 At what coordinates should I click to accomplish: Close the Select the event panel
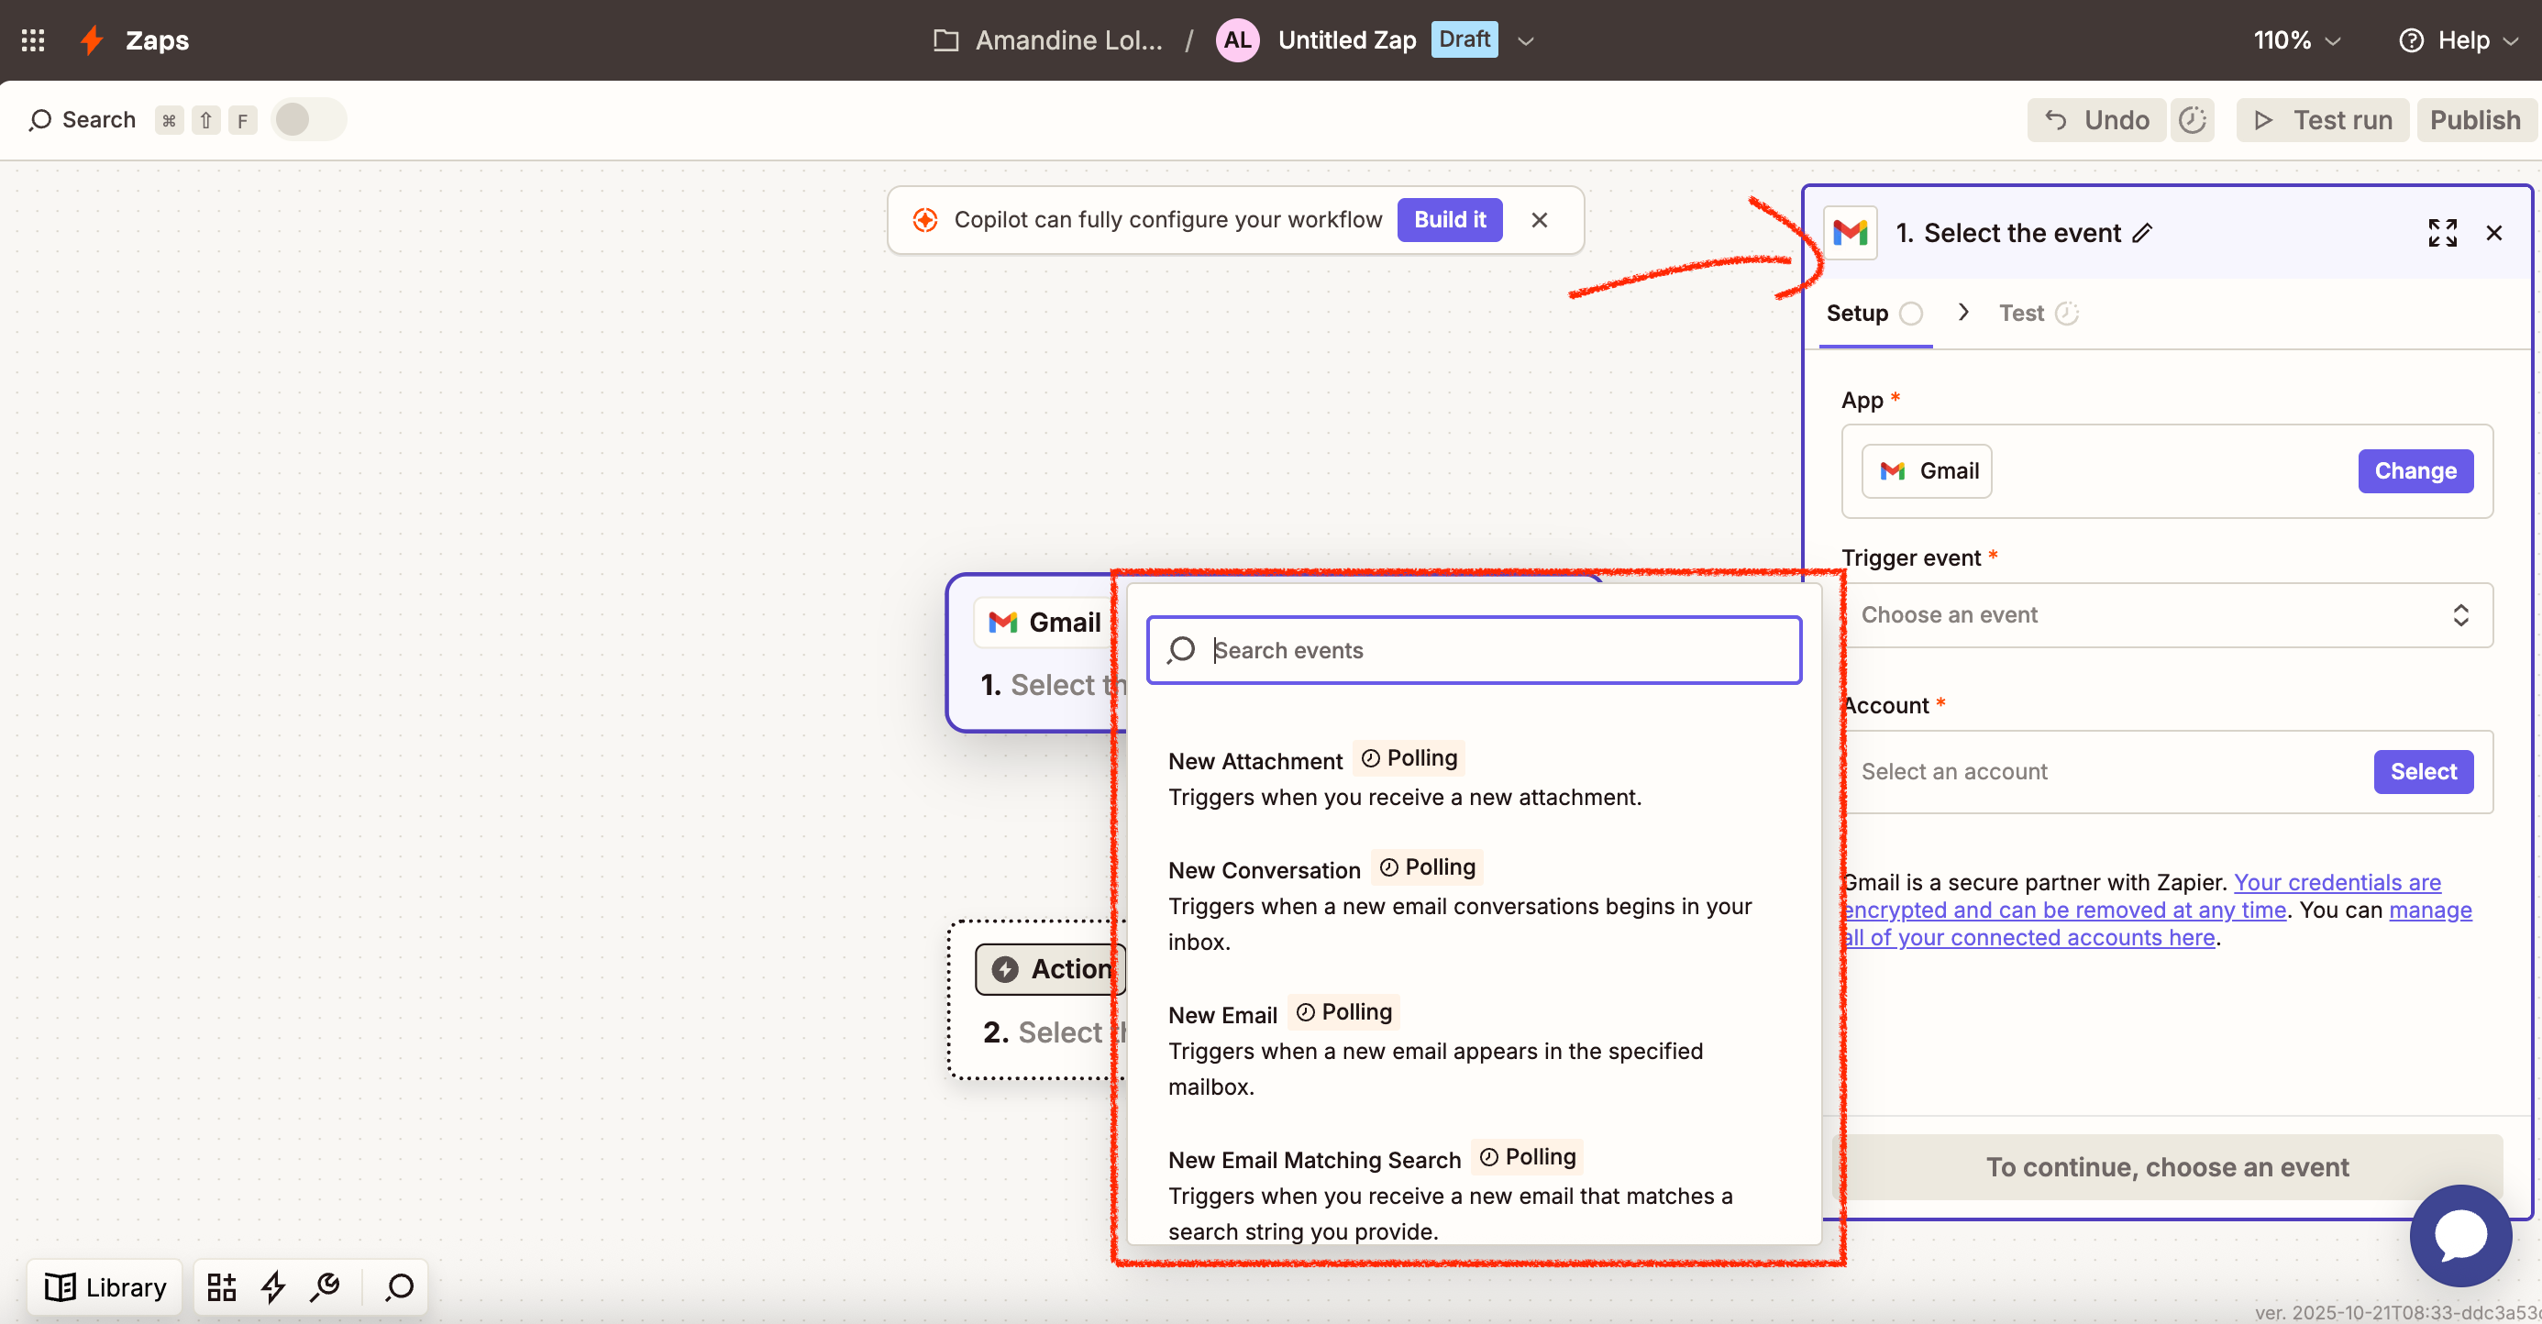coord(2493,233)
